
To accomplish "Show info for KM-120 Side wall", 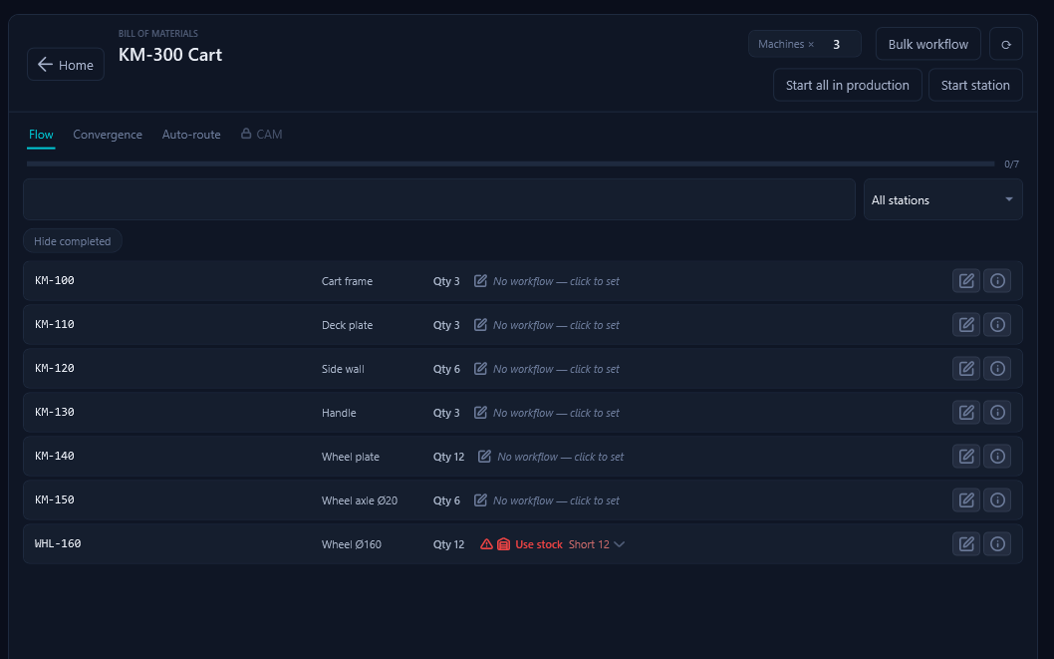I will (997, 369).
